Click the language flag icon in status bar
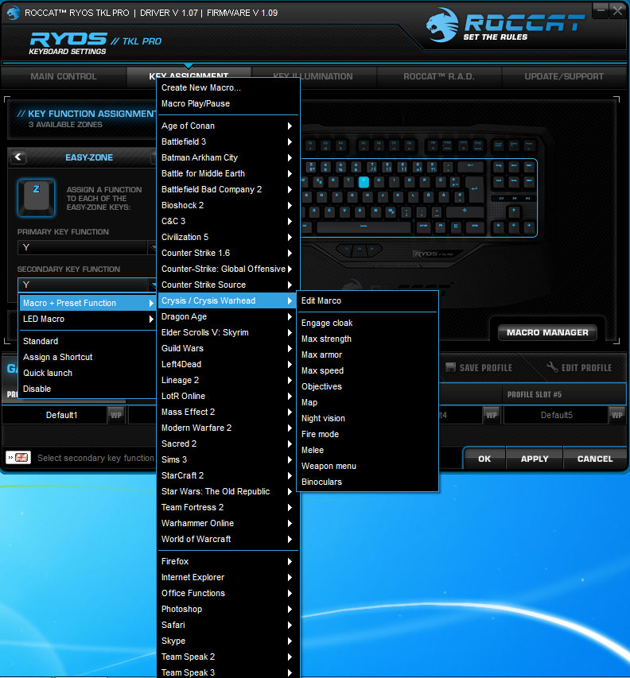630x678 pixels. 17,458
